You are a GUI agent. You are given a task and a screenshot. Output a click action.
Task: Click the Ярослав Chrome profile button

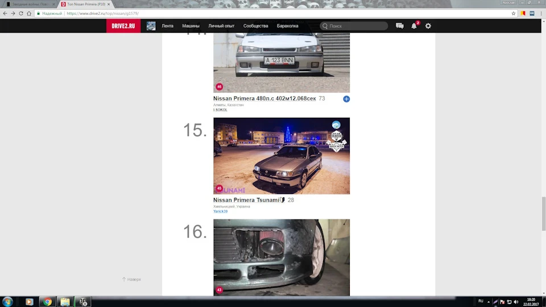(x=508, y=2)
